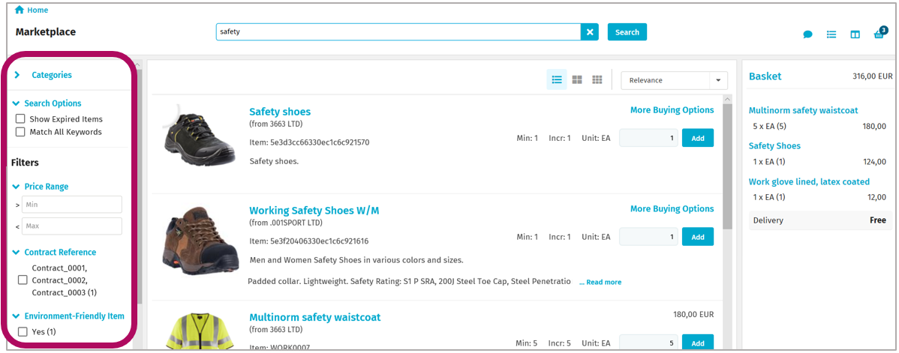
Task: Click basket line 5 x EA (5)
Action: tap(769, 126)
